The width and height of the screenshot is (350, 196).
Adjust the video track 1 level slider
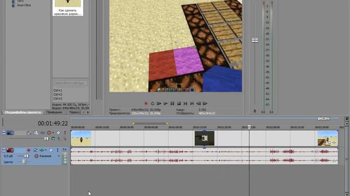point(46,139)
